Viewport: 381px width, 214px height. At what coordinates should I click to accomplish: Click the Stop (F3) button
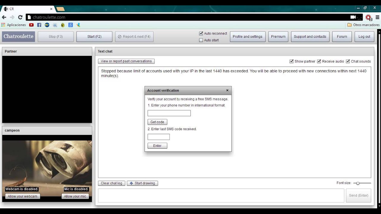(56, 37)
